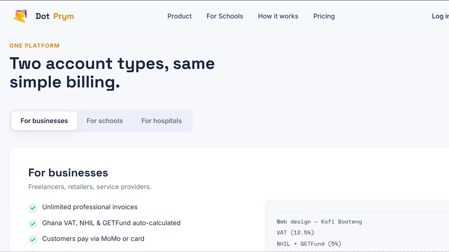Click Freelancers, retailers, service providers text
This screenshot has height=252, width=449.
[90, 187]
